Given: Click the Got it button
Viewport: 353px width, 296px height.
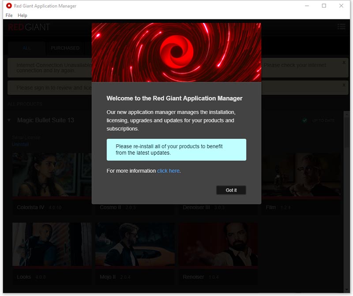Looking at the screenshot, I should point(231,190).
